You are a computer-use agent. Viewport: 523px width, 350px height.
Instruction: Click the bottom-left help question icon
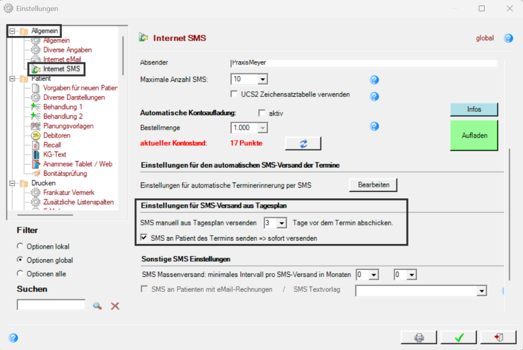13,338
